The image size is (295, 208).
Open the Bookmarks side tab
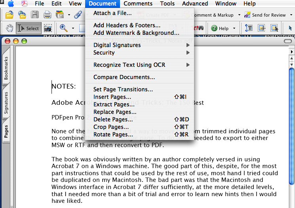coord(6,68)
